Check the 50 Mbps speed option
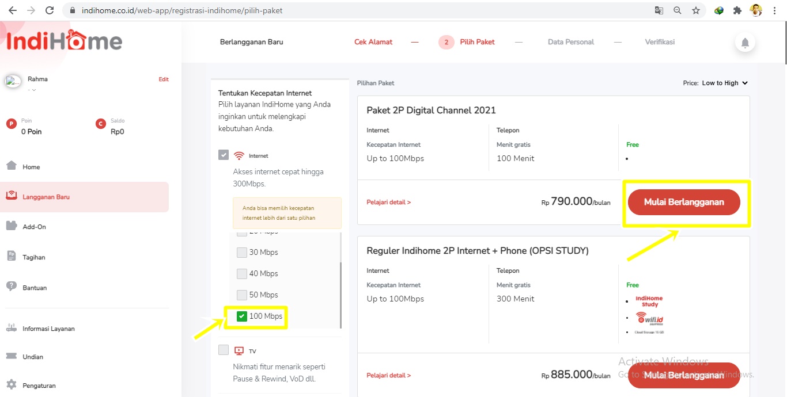Screen dimensions: 787x397 coord(242,295)
